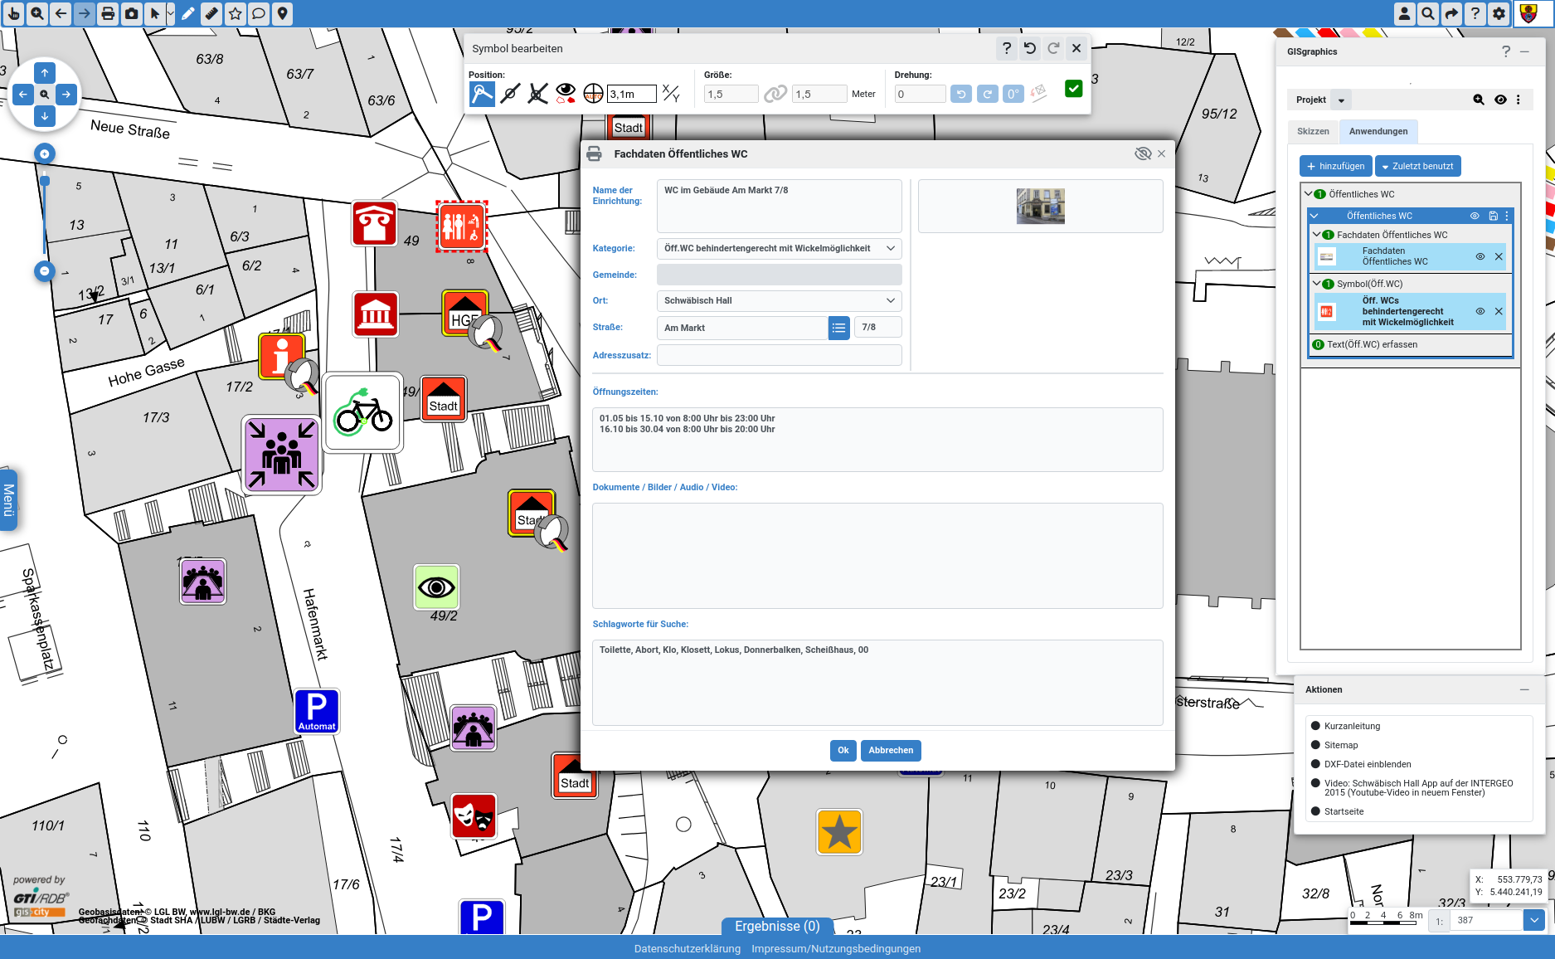This screenshot has height=959, width=1555.
Task: Open the bookmark star tool
Action: 236,14
